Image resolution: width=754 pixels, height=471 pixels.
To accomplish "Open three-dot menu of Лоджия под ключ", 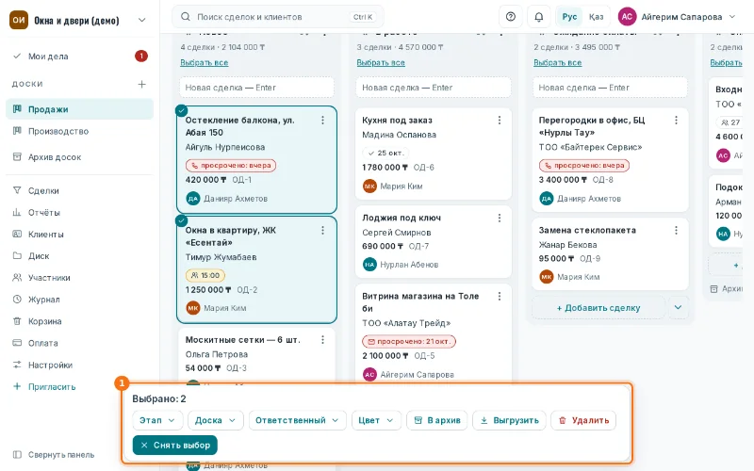I will [x=500, y=218].
